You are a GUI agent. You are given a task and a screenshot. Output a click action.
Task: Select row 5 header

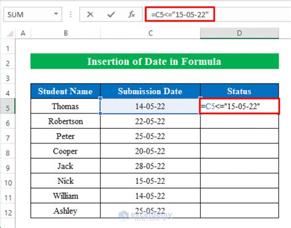(x=7, y=107)
